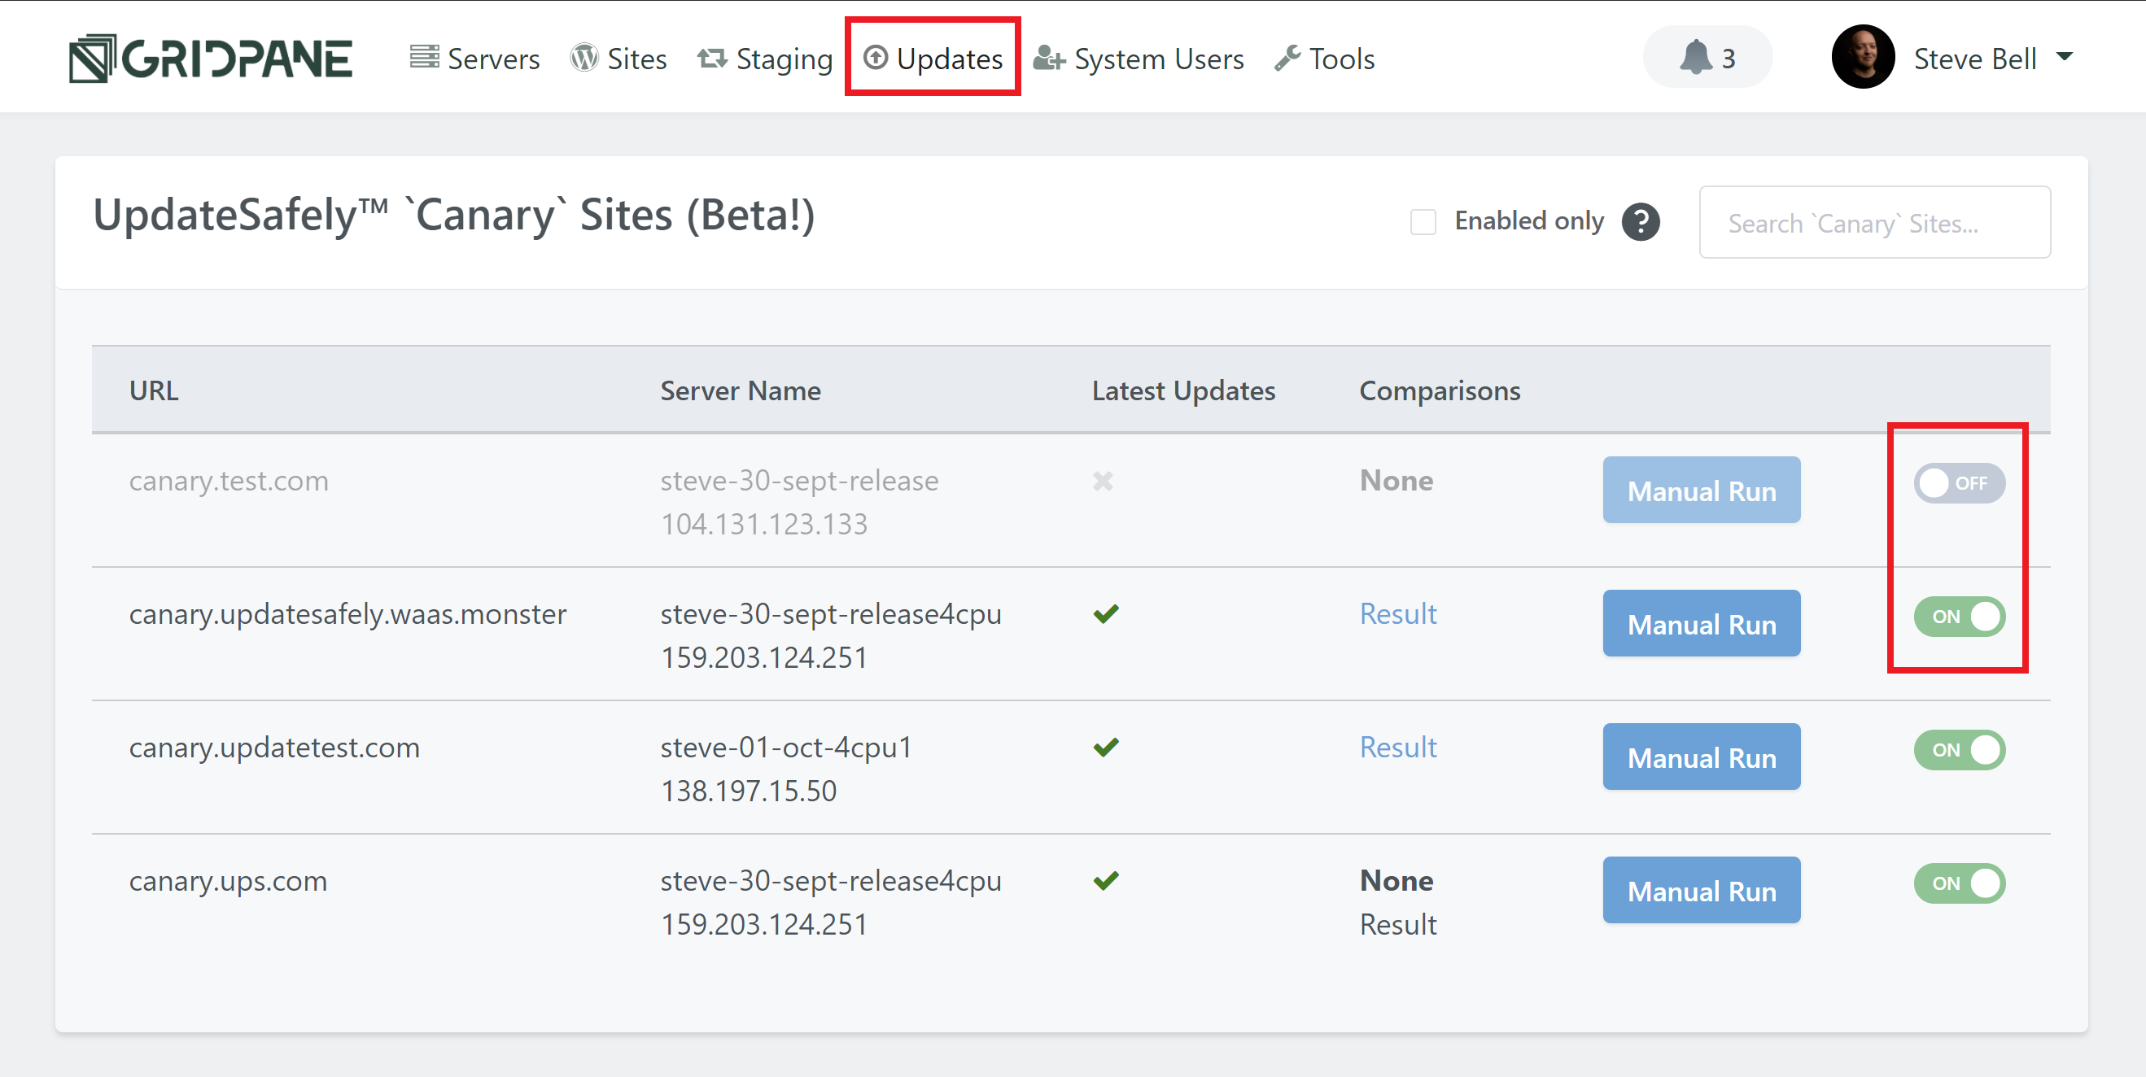Image resolution: width=2146 pixels, height=1077 pixels.
Task: Click the System Users add-user icon
Action: coord(1049,58)
